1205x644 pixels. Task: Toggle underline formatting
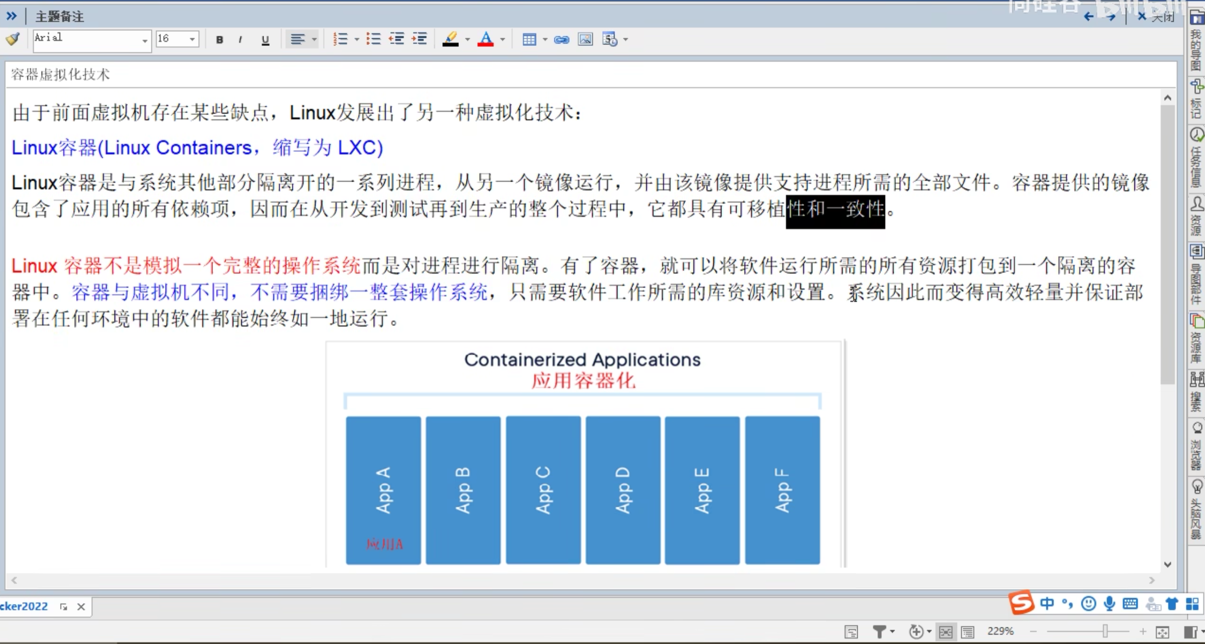[265, 40]
